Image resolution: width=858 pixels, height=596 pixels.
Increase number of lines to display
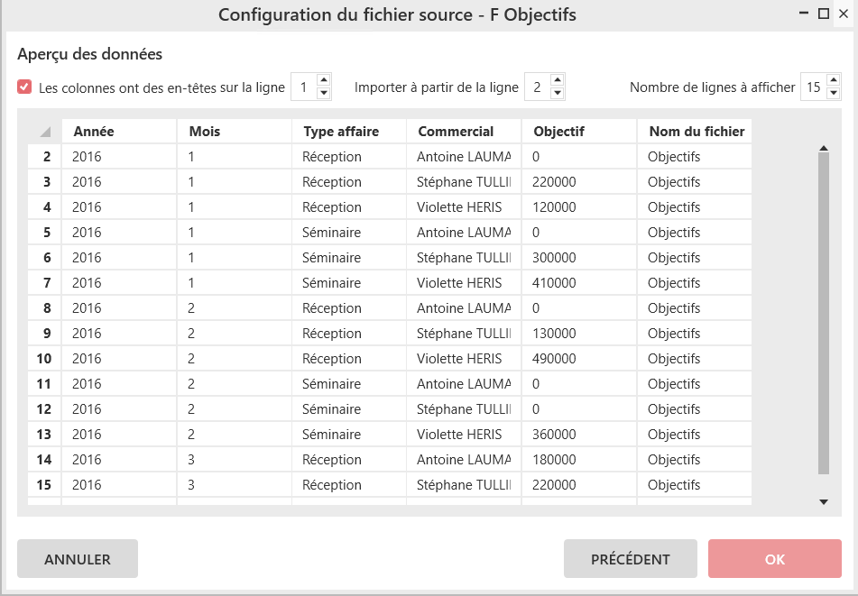coord(834,80)
